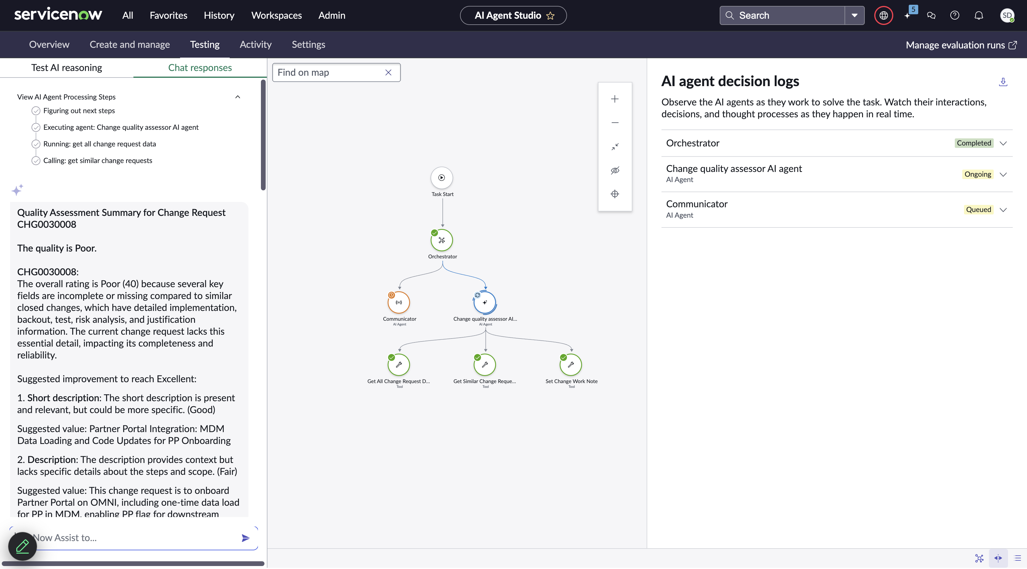The width and height of the screenshot is (1027, 569).
Task: Click 'Executing agent: Change quality assessor AI agent'
Action: (x=121, y=127)
